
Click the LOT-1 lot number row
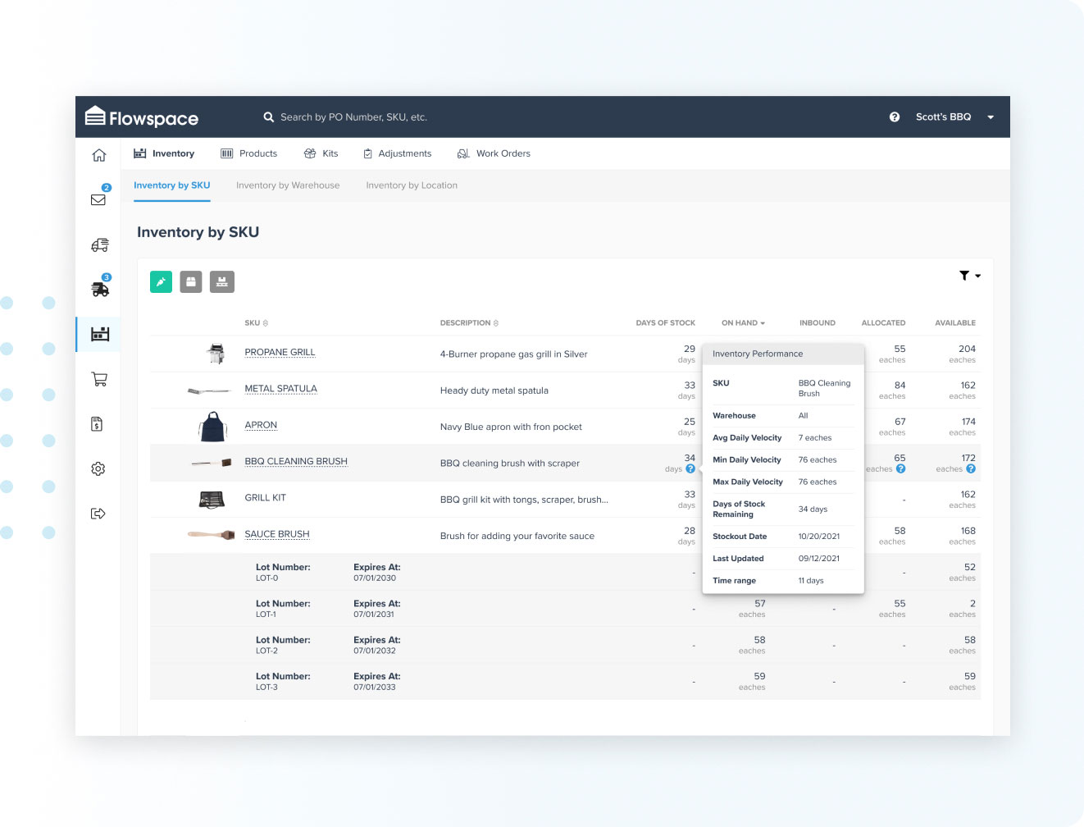click(565, 608)
